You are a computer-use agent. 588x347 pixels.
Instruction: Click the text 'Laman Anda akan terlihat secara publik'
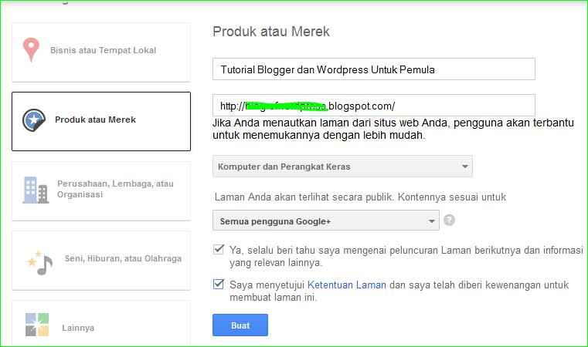(x=304, y=197)
